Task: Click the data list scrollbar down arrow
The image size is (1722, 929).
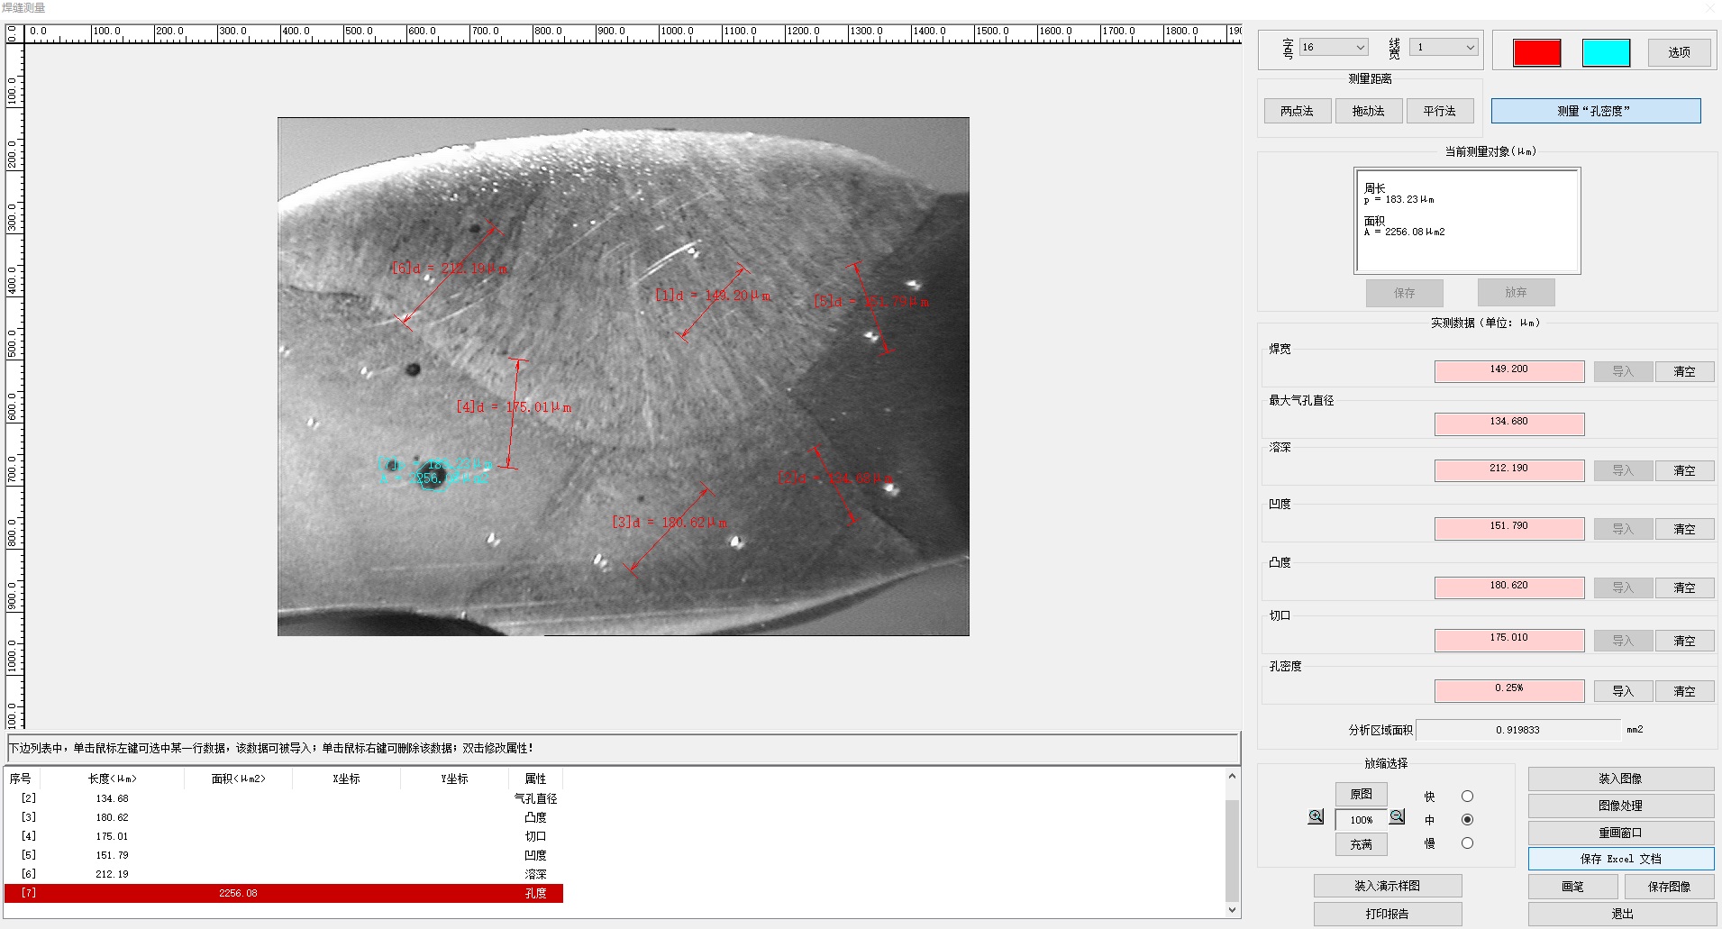Action: pyautogui.click(x=1232, y=909)
